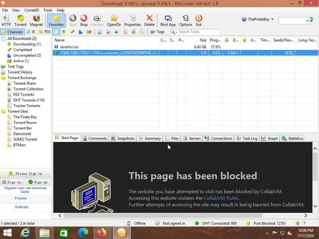
Task: Switch to the Snapshots tab
Action: (x=123, y=138)
